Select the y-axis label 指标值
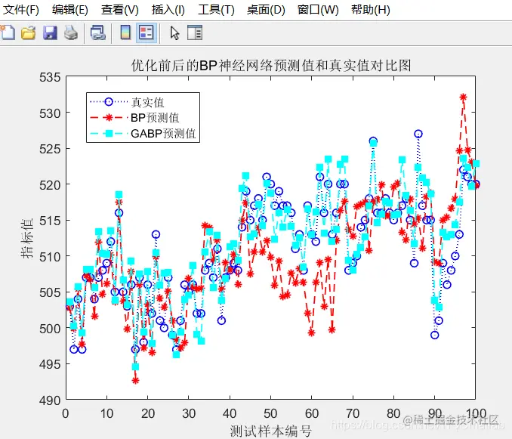 (27, 238)
